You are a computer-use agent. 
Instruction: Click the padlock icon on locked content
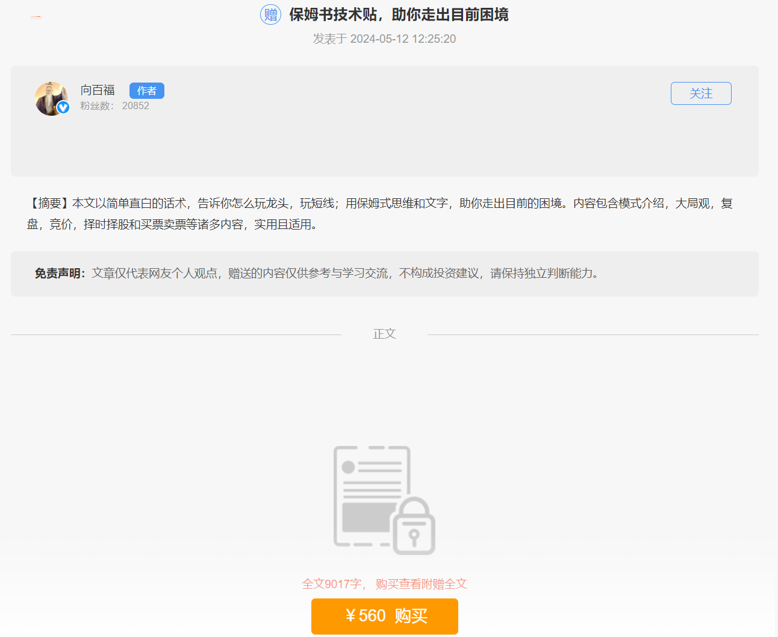click(x=414, y=527)
